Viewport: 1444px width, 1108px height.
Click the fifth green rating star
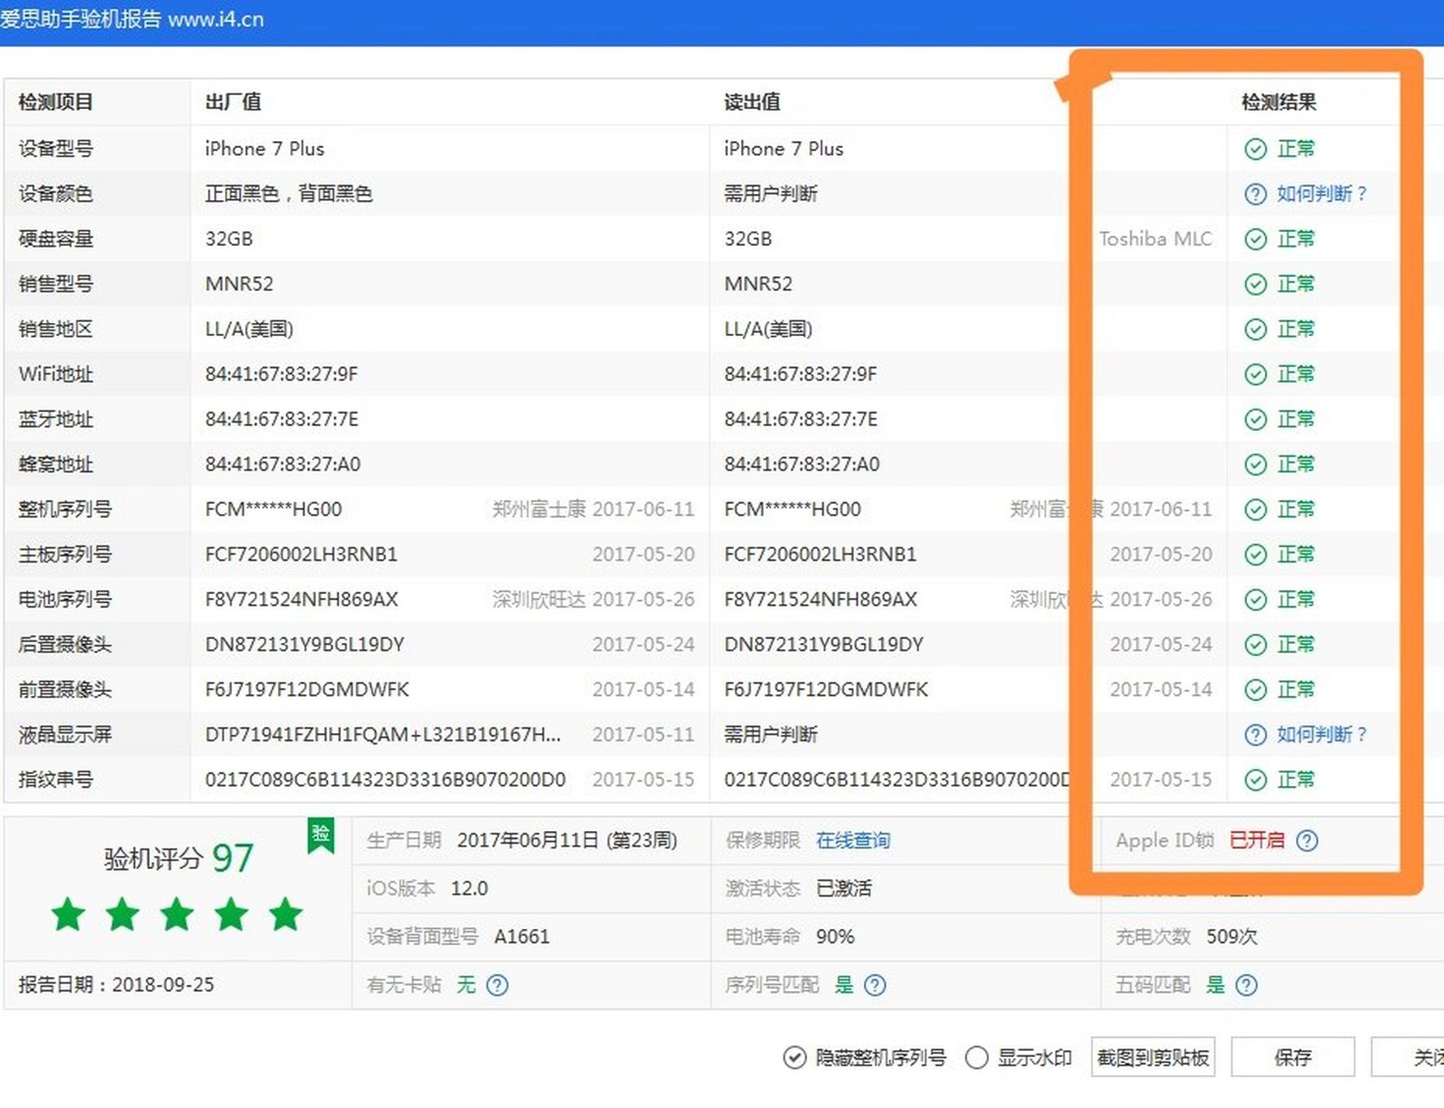tap(286, 914)
